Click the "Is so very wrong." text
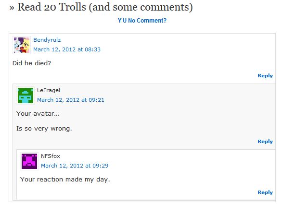This screenshot has width=283, height=205. point(44,129)
